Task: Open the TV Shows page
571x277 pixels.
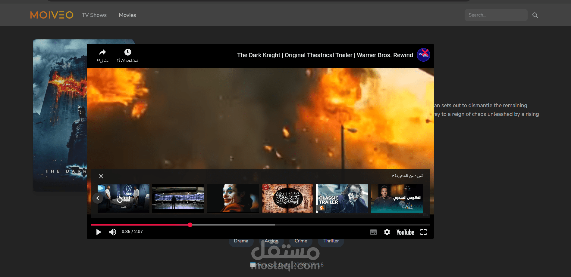Action: click(x=94, y=15)
